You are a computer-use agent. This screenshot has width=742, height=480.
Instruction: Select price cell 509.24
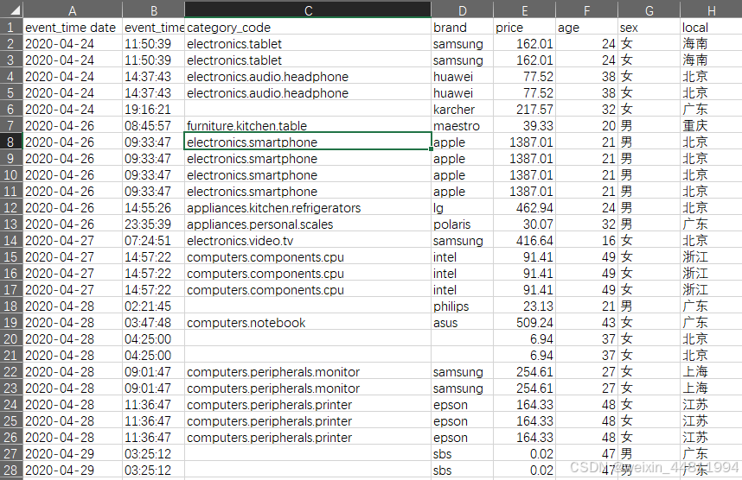click(524, 323)
